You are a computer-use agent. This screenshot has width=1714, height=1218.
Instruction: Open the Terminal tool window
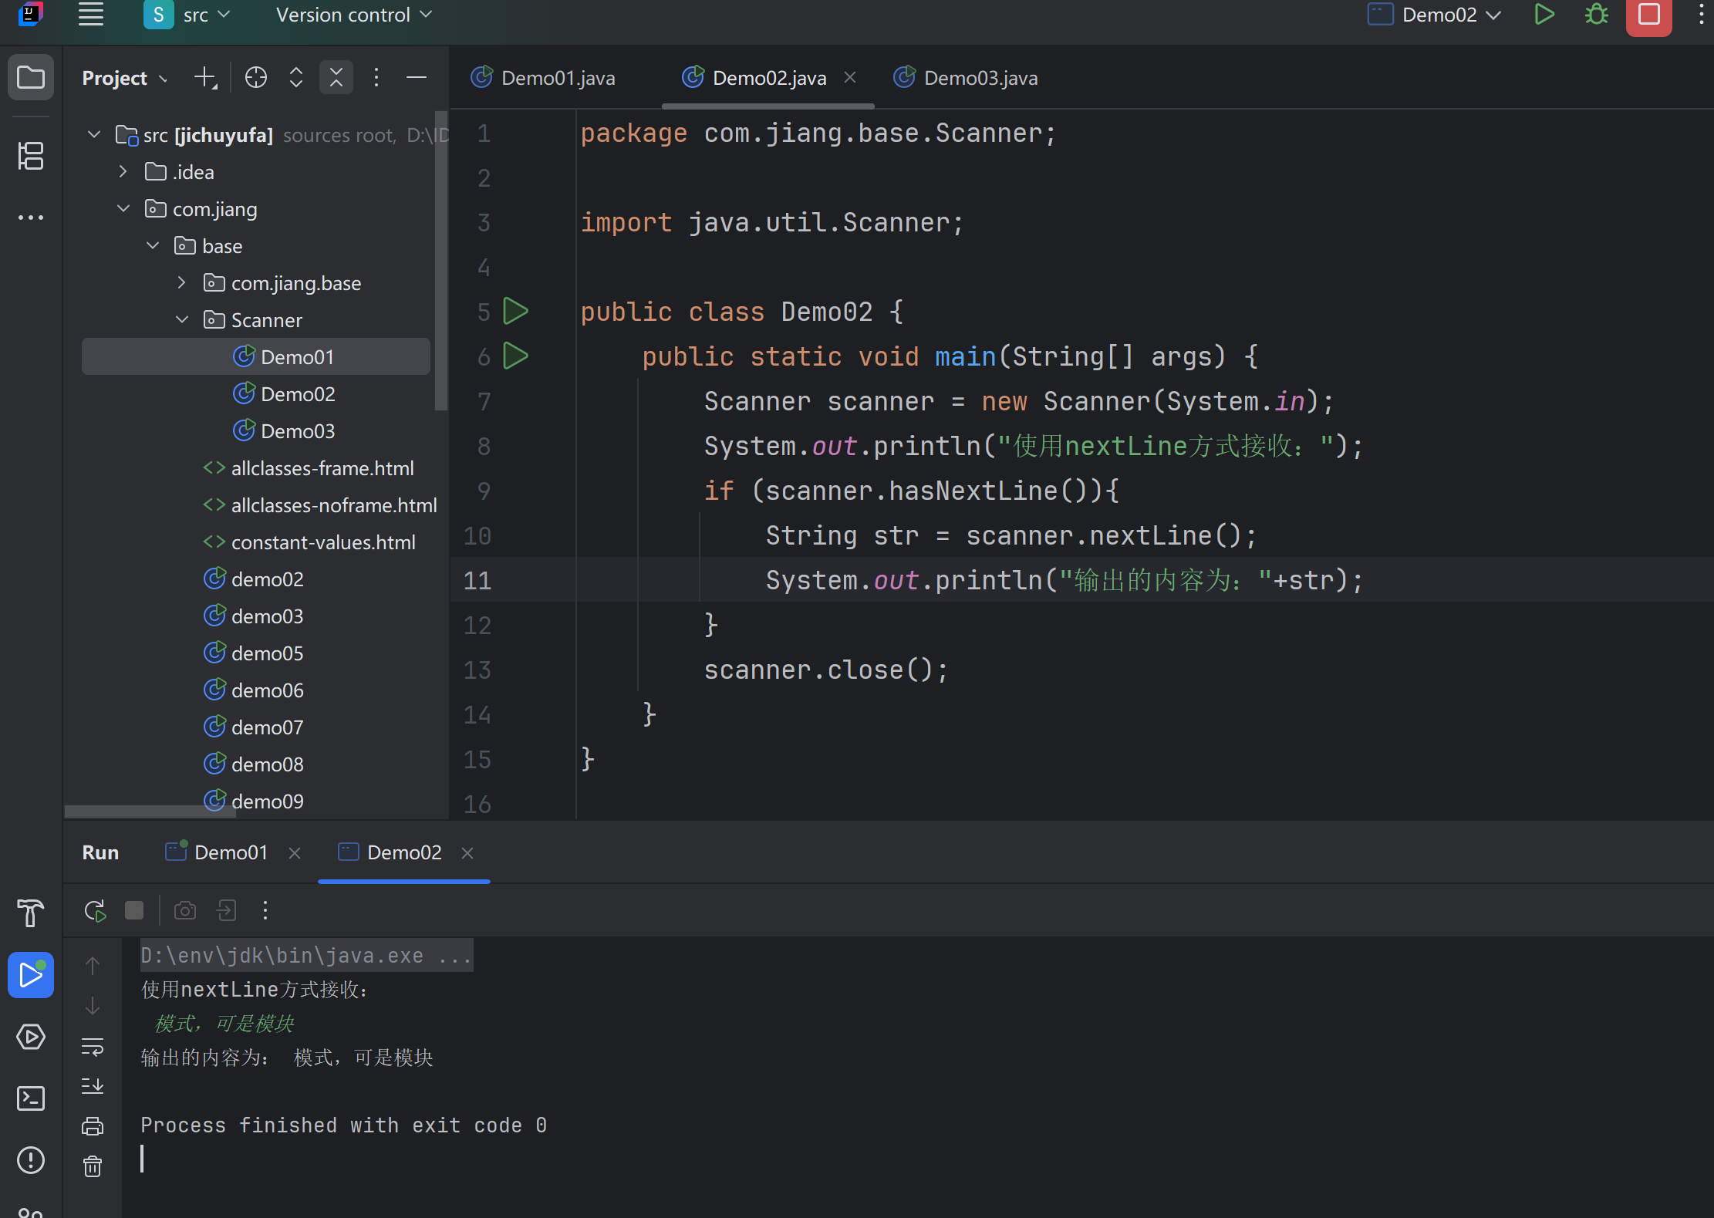pos(31,1098)
